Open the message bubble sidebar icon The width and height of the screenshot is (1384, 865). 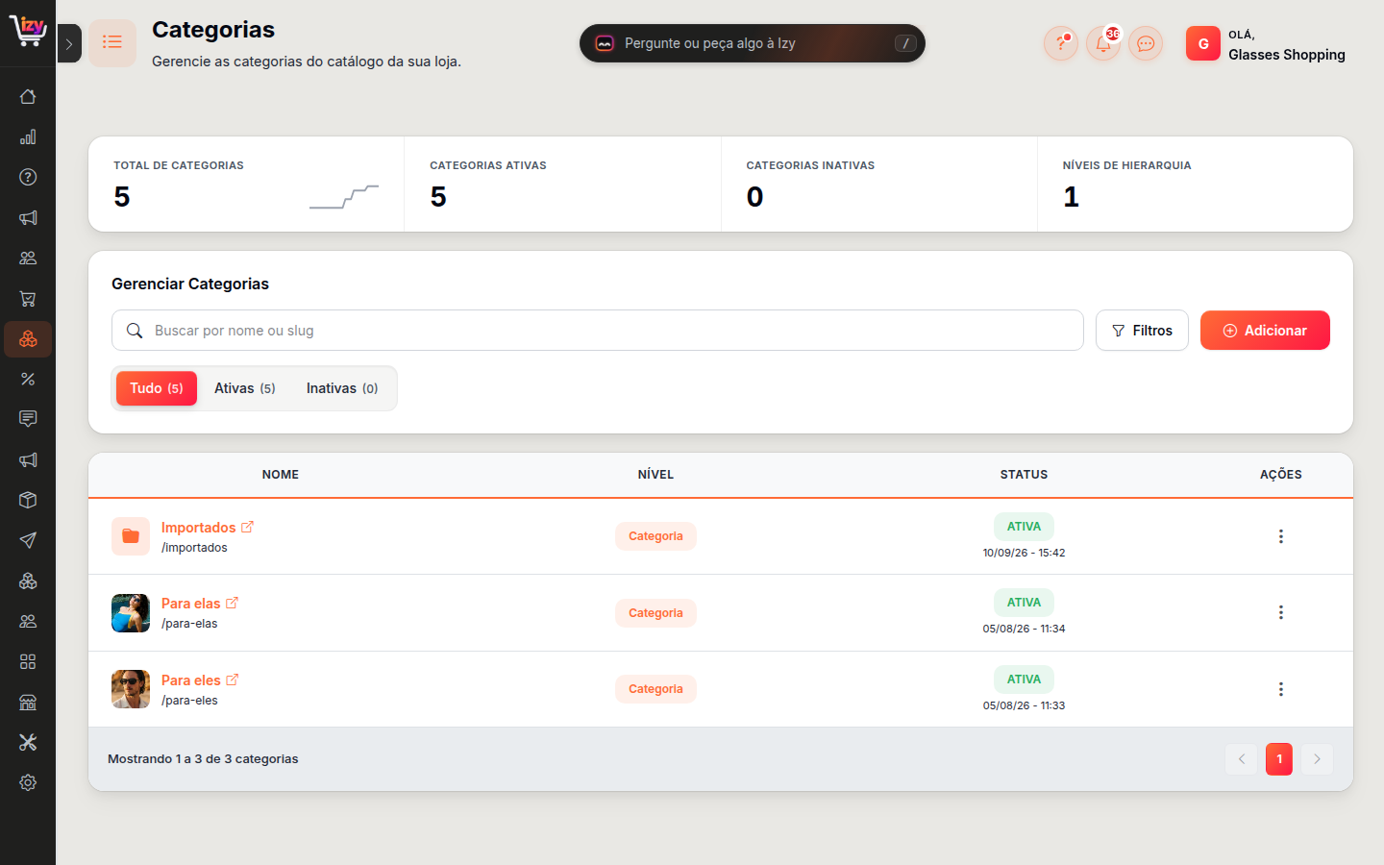pyautogui.click(x=28, y=419)
